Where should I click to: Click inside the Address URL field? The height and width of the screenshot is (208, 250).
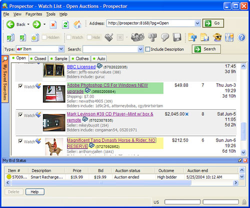[151, 23]
